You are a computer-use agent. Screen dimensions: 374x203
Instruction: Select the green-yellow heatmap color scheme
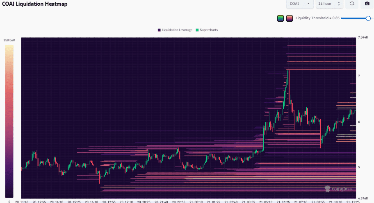coord(280,18)
